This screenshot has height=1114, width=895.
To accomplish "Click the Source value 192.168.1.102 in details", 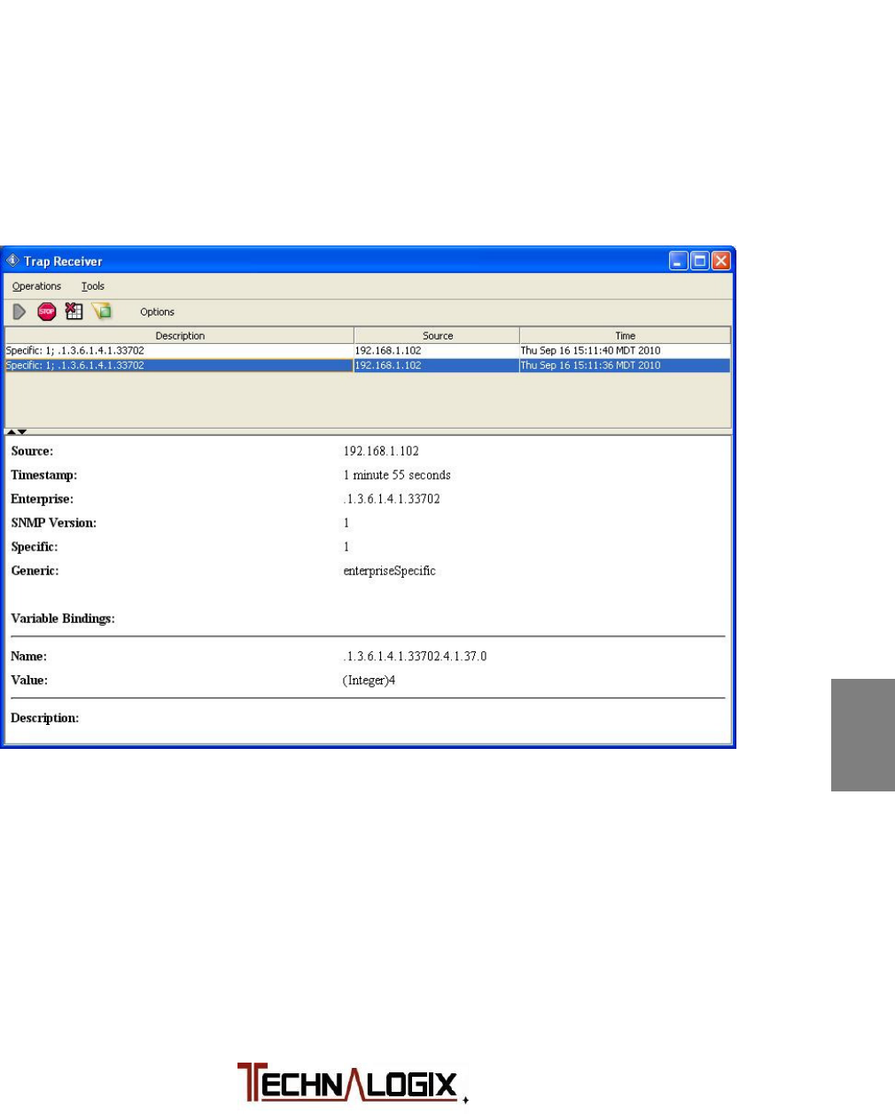I will click(x=381, y=451).
